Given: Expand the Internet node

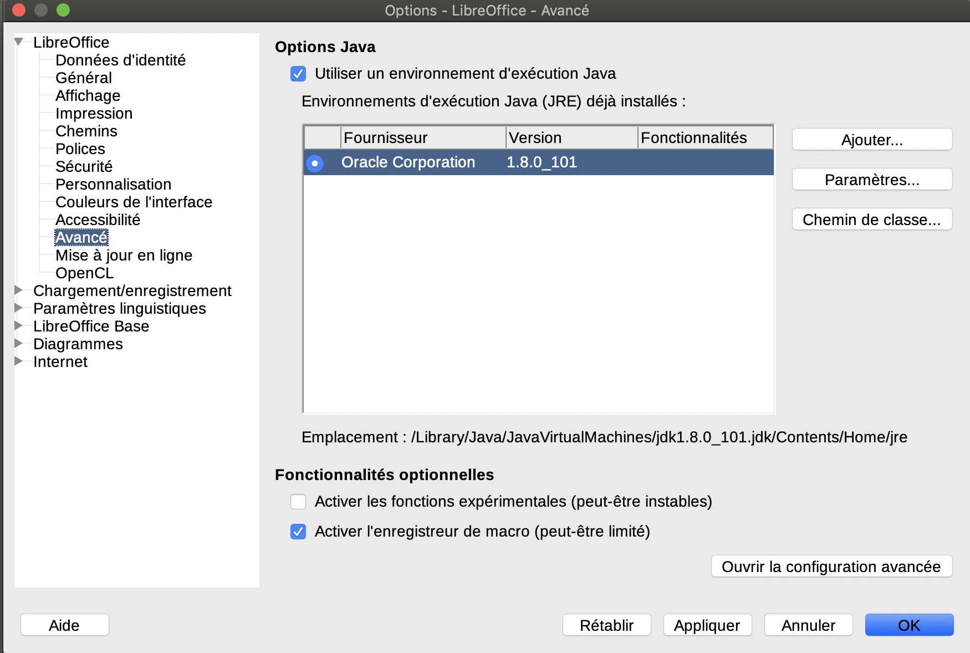Looking at the screenshot, I should 18,361.
